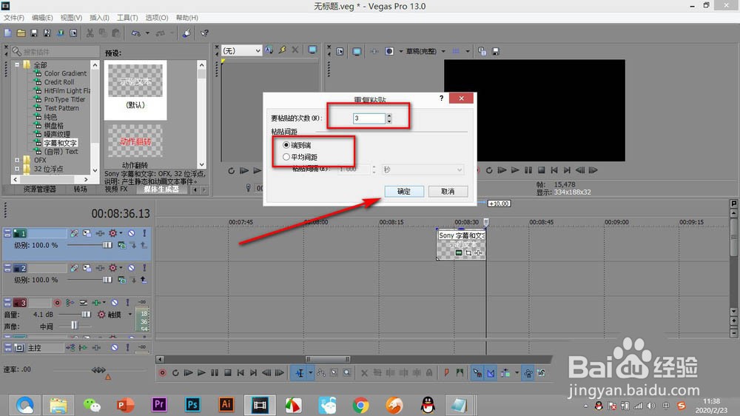Screen dimensions: 740x416
Task: Expand the OFX folder
Action: point(17,160)
